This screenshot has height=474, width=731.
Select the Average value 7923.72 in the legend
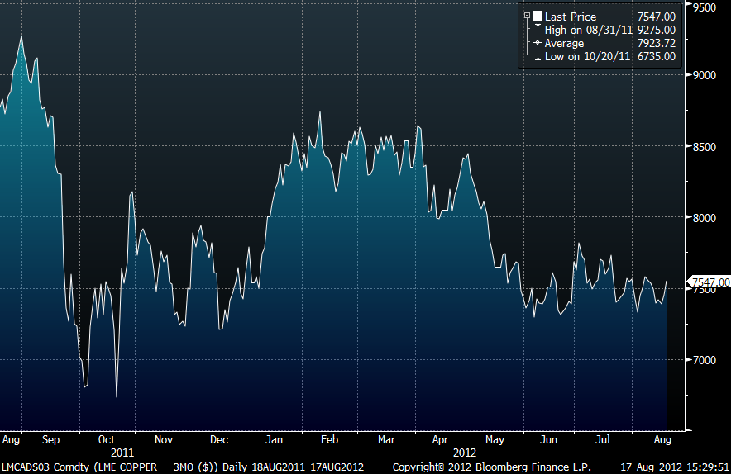[657, 43]
